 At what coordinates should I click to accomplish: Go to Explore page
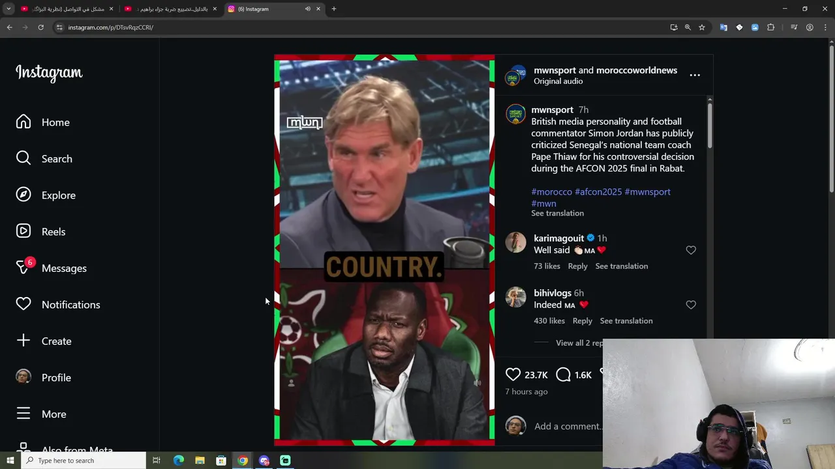[46, 195]
